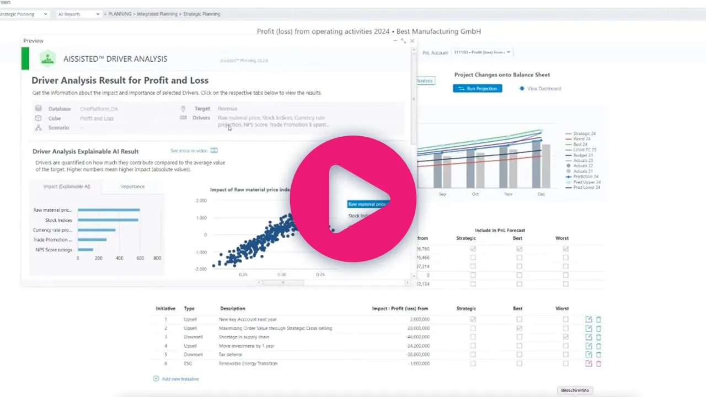Select the View Dashboard radio option
Image resolution: width=706 pixels, height=397 pixels.
click(x=522, y=88)
